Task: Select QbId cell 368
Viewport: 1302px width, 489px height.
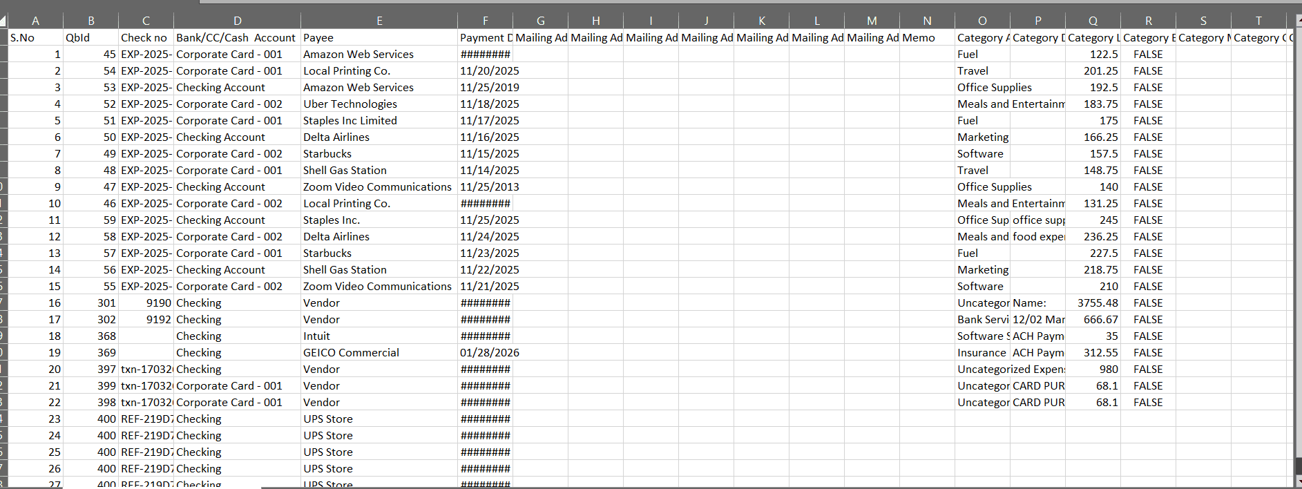Action: (90, 336)
